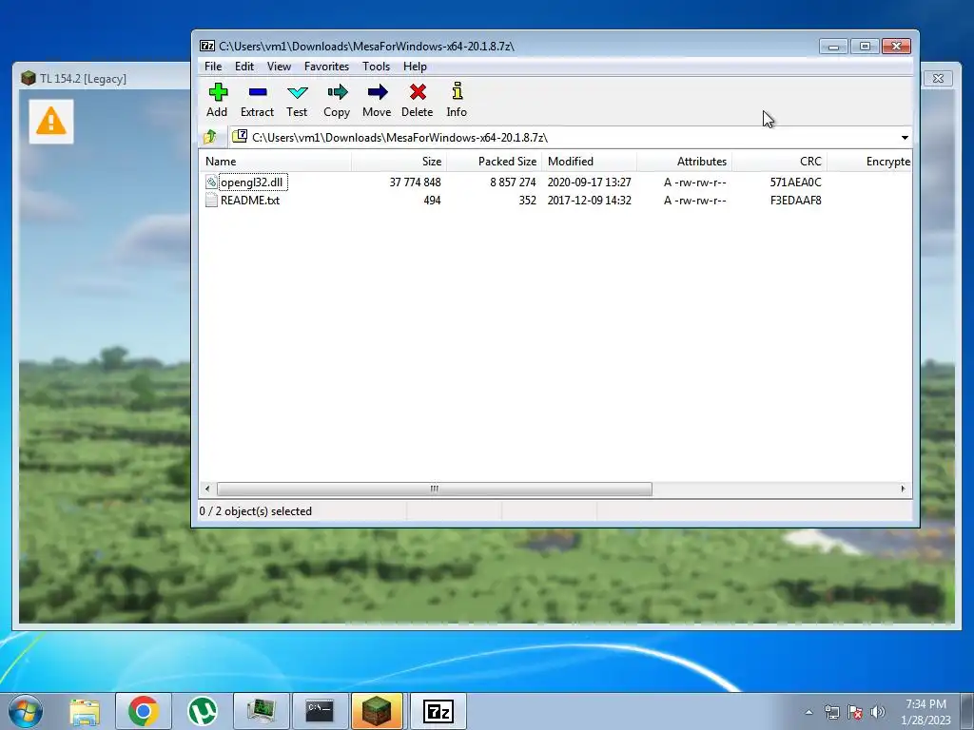Click the 7z icon in title bar

coord(206,46)
